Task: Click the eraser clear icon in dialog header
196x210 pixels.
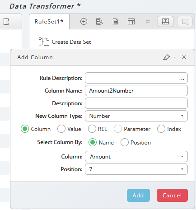Action: click(x=166, y=57)
